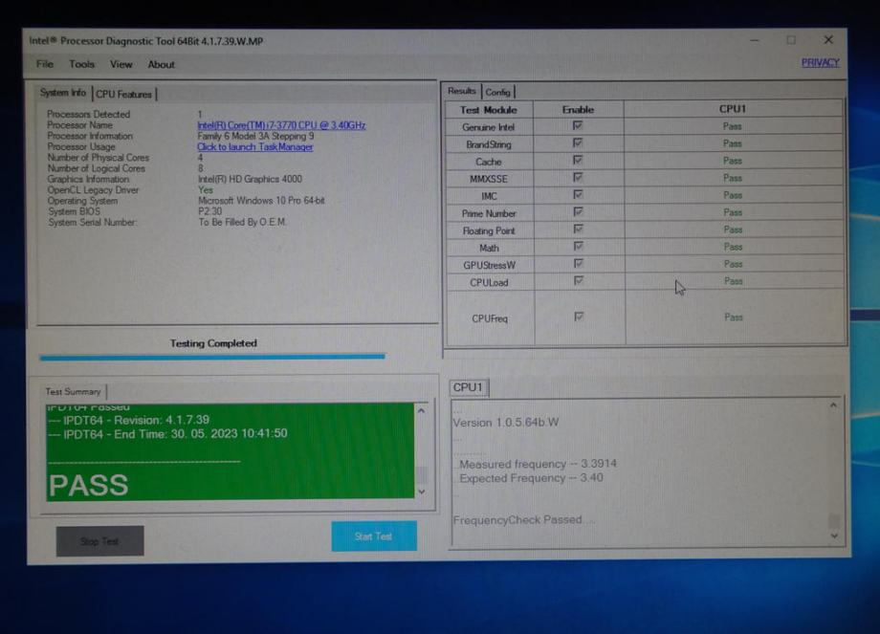The image size is (880, 634).
Task: Close the Processor Diagnostic Tool window
Action: (828, 40)
